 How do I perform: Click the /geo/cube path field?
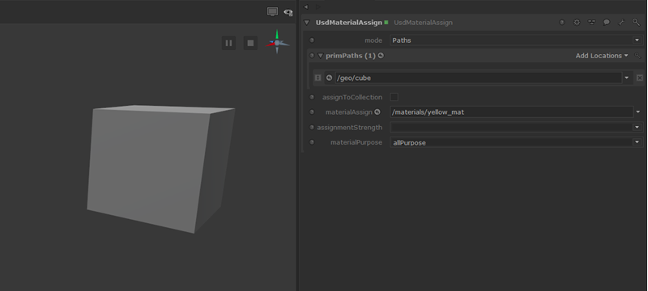point(478,78)
